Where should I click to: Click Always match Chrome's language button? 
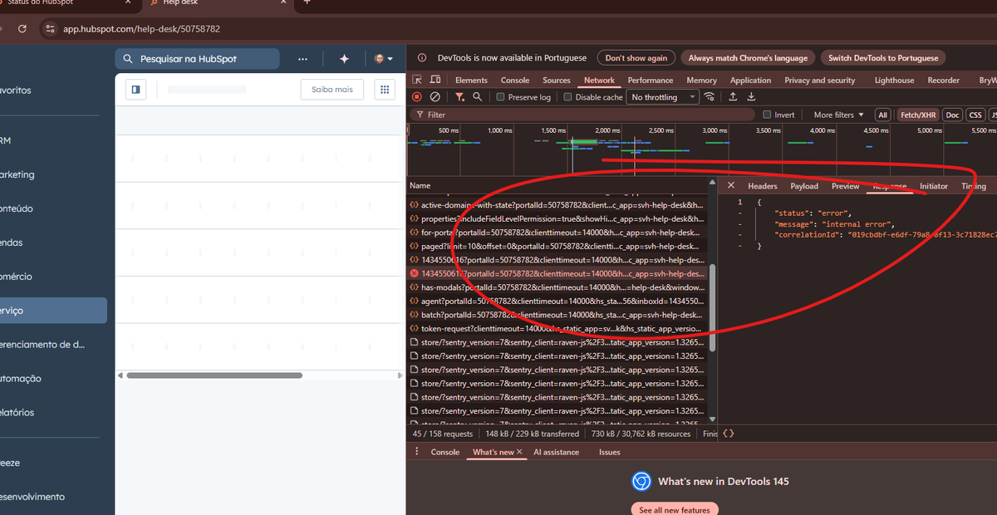(749, 58)
